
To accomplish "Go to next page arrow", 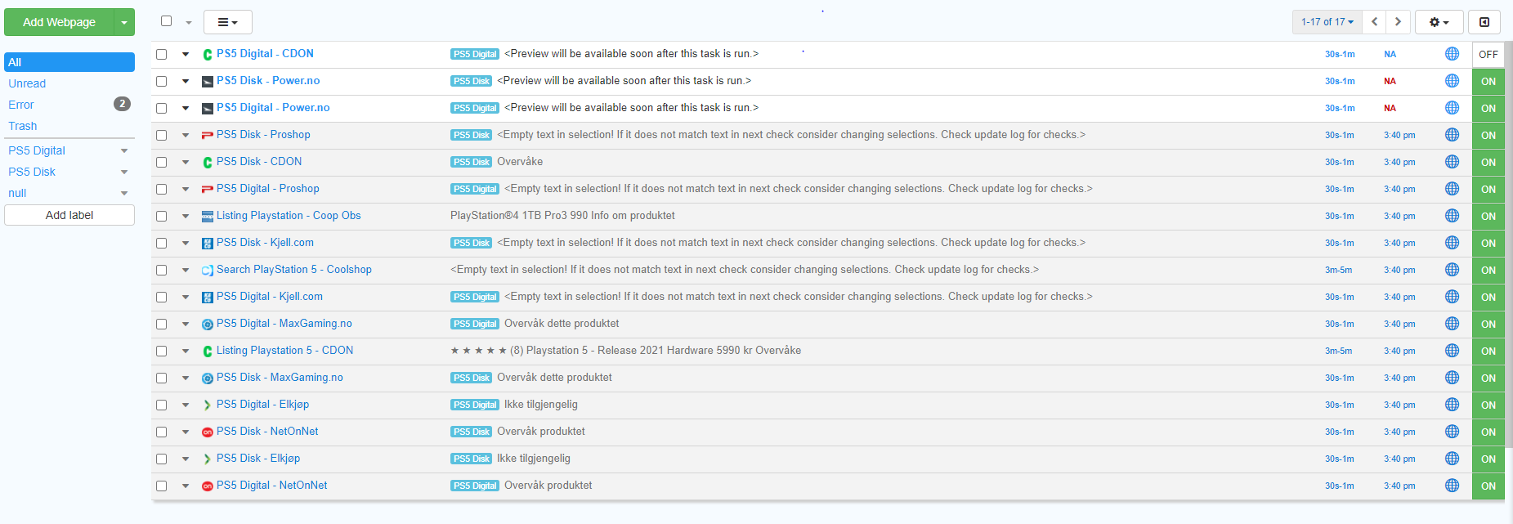I will coord(1398,22).
